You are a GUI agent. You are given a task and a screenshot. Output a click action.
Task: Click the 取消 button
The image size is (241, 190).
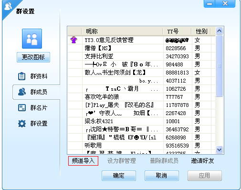point(162,176)
